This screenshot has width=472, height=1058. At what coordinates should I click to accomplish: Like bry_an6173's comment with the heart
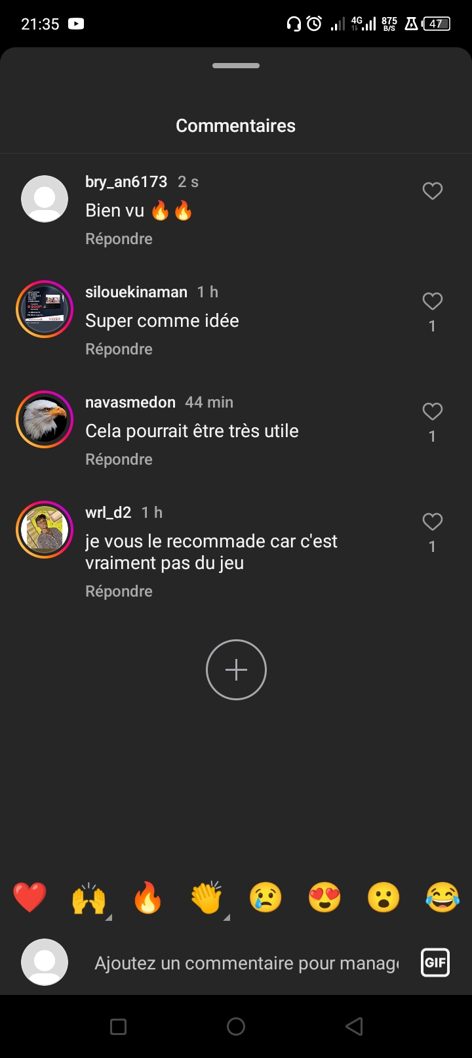coord(432,191)
